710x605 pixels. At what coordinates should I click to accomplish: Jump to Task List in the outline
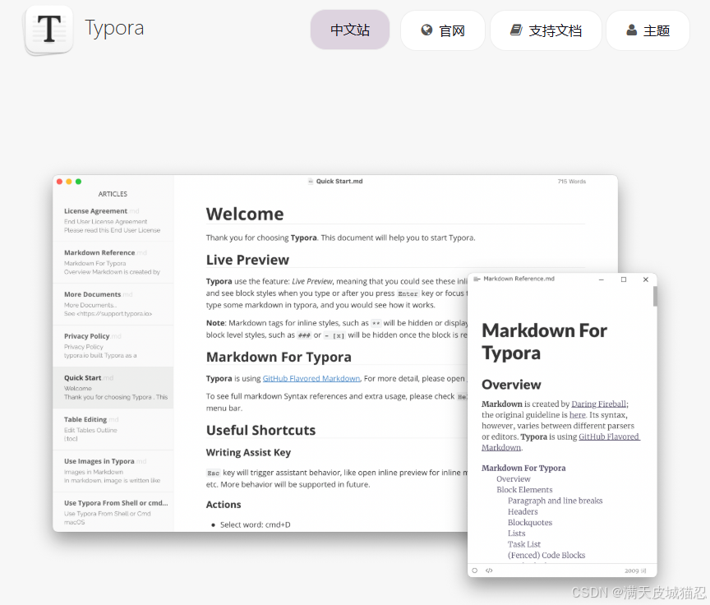523,543
